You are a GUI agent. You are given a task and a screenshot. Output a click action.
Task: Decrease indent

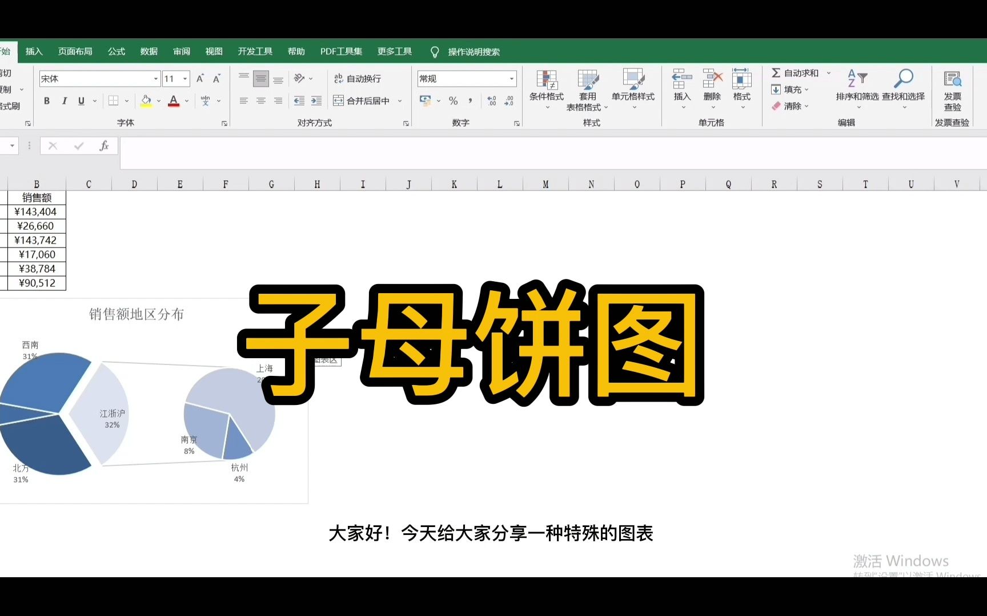(299, 101)
